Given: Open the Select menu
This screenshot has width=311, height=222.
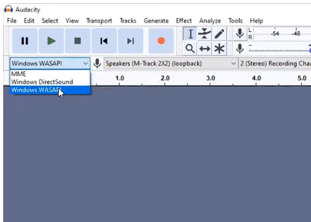Looking at the screenshot, I should tap(50, 21).
